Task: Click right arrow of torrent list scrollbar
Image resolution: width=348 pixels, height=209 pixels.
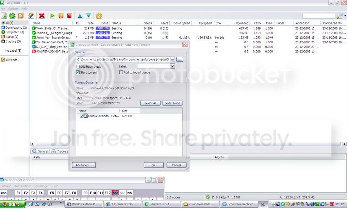Action: point(344,144)
